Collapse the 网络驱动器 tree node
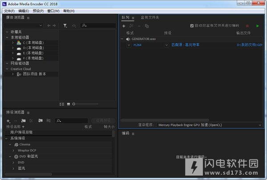 (x=7, y=63)
